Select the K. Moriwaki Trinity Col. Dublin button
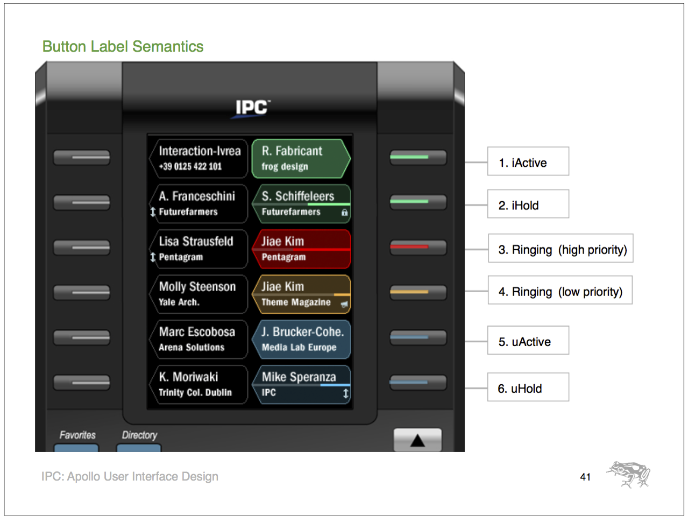This screenshot has height=522, width=688. pos(198,384)
